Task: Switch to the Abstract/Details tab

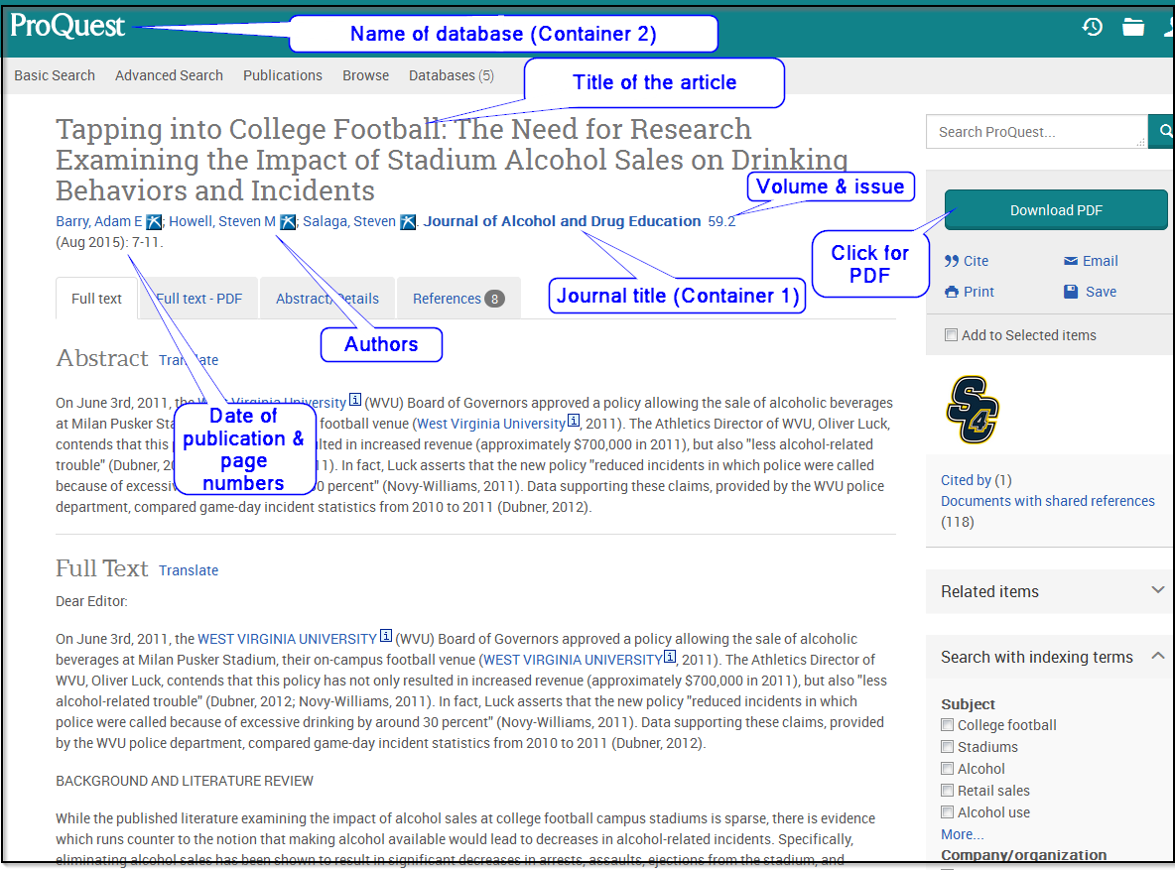Action: pyautogui.click(x=327, y=299)
